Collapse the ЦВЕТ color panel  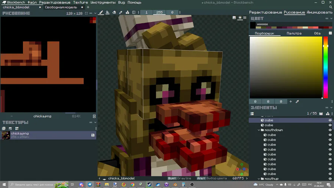coord(331,19)
